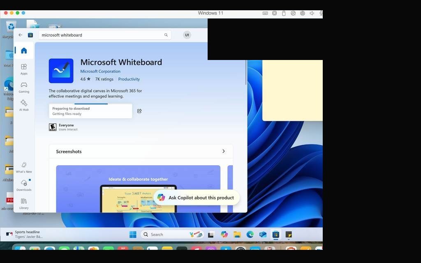Viewport: 421px width, 263px height.
Task: Open Downloads in Store sidebar
Action: click(24, 186)
